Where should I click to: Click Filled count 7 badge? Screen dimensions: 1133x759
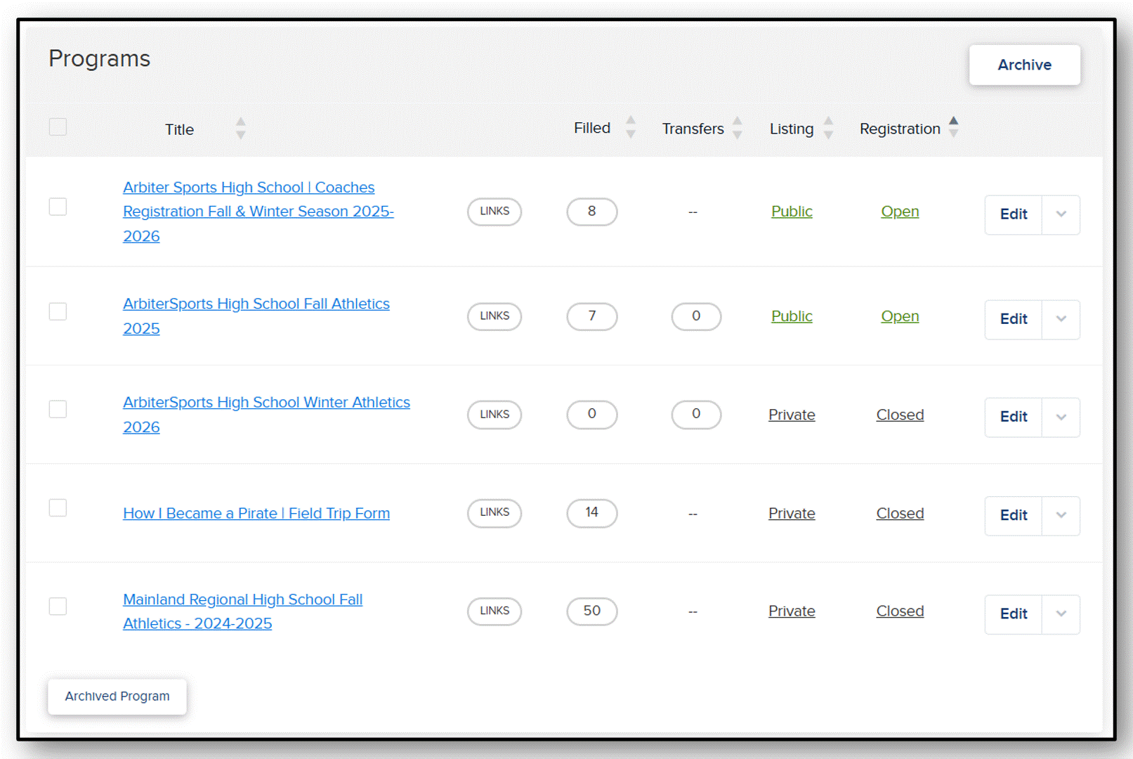[592, 316]
